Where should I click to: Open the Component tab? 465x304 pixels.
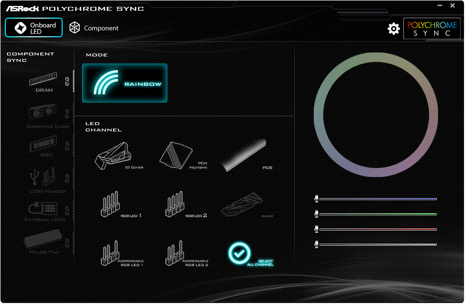pyautogui.click(x=93, y=28)
